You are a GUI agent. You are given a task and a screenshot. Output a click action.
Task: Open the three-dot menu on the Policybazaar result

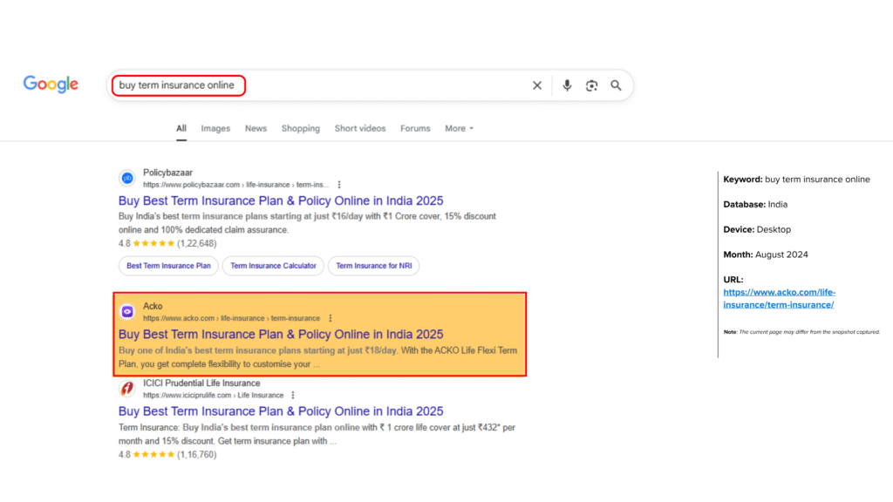tap(338, 184)
